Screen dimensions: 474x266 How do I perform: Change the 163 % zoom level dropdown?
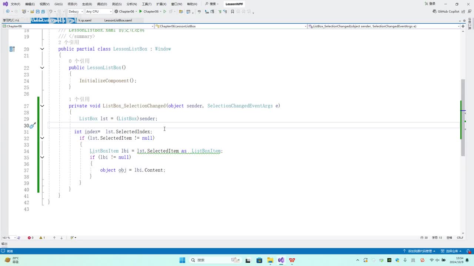9,238
